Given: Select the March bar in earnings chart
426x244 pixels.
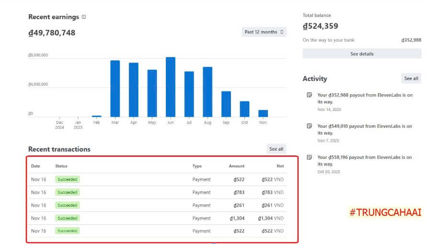Looking at the screenshot, I should 115,89.
